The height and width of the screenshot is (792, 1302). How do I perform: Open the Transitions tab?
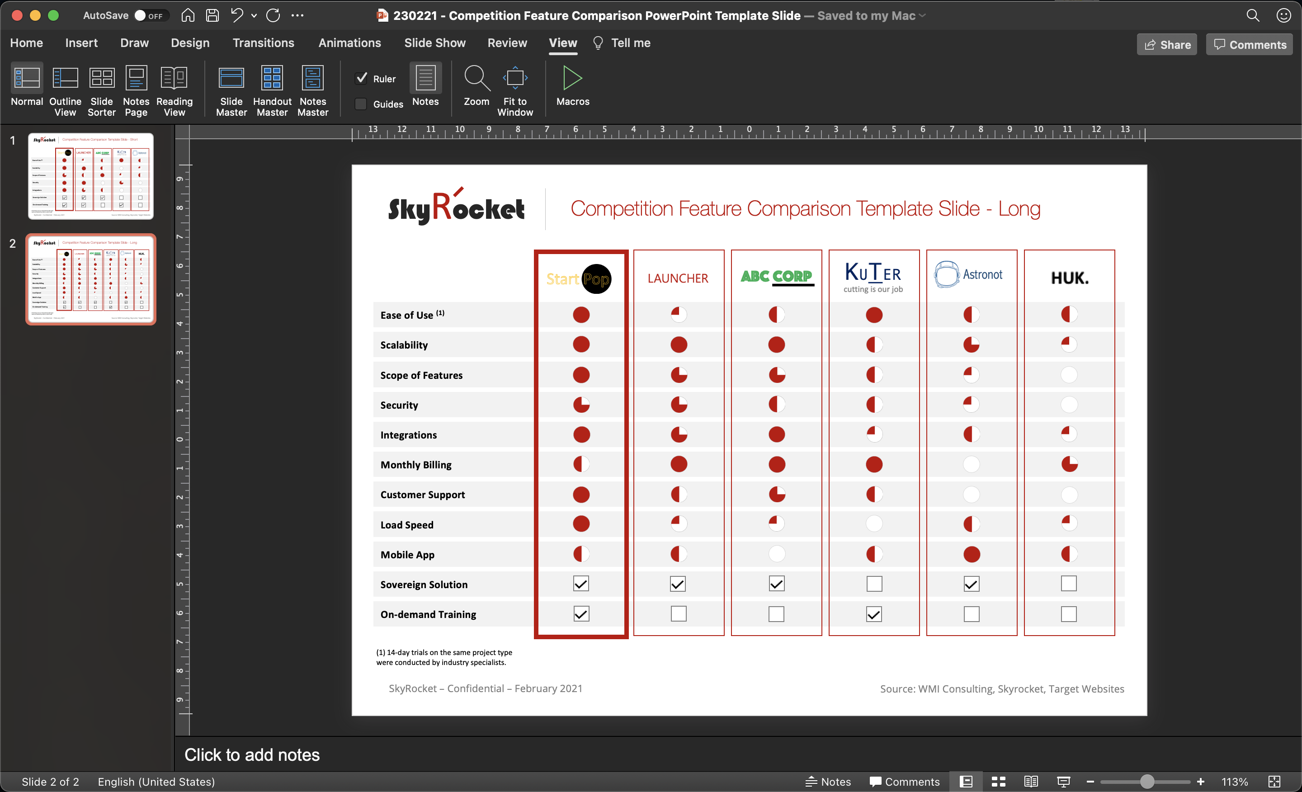pos(263,43)
